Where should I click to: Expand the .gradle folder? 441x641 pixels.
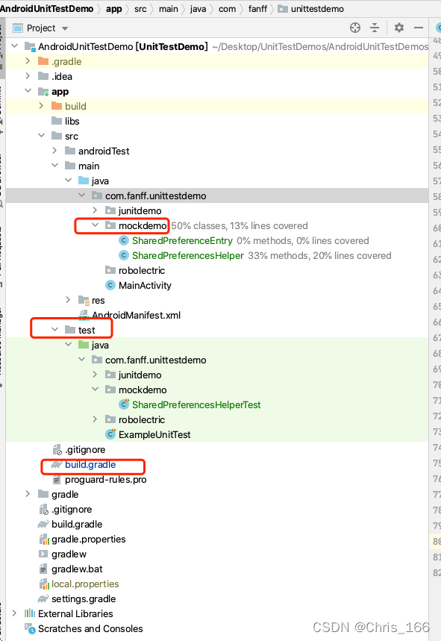[x=28, y=61]
